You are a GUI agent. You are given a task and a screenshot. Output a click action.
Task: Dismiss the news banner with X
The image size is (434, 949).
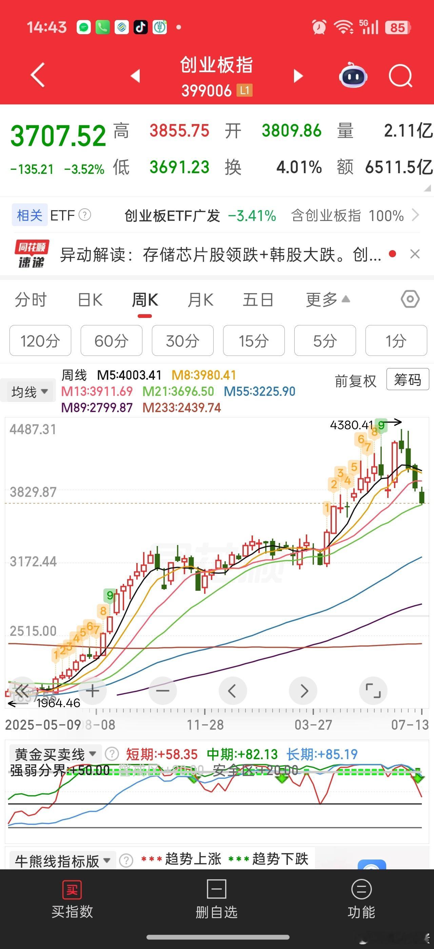coord(415,254)
